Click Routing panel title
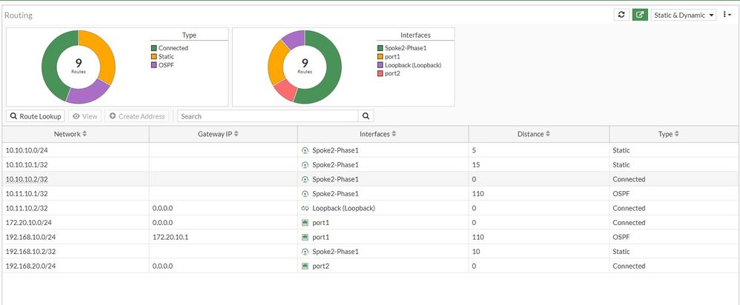 click(19, 15)
